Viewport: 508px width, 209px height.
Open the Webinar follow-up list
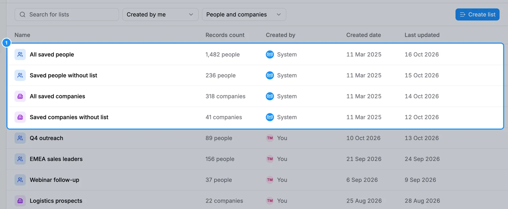point(55,180)
